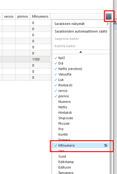
Task: Uncheck the Erä column
Action: click(81, 63)
